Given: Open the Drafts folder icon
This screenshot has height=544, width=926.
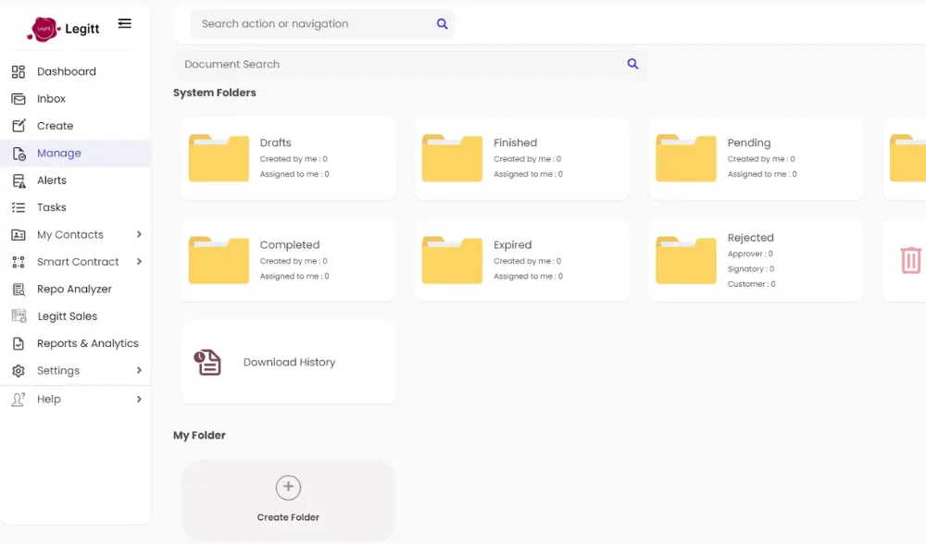Looking at the screenshot, I should point(219,157).
